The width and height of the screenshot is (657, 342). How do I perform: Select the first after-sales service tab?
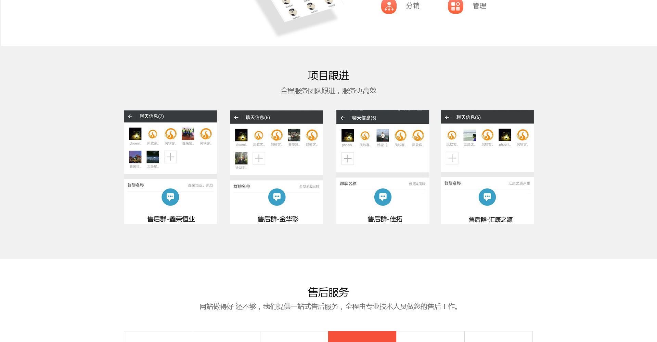(158, 337)
